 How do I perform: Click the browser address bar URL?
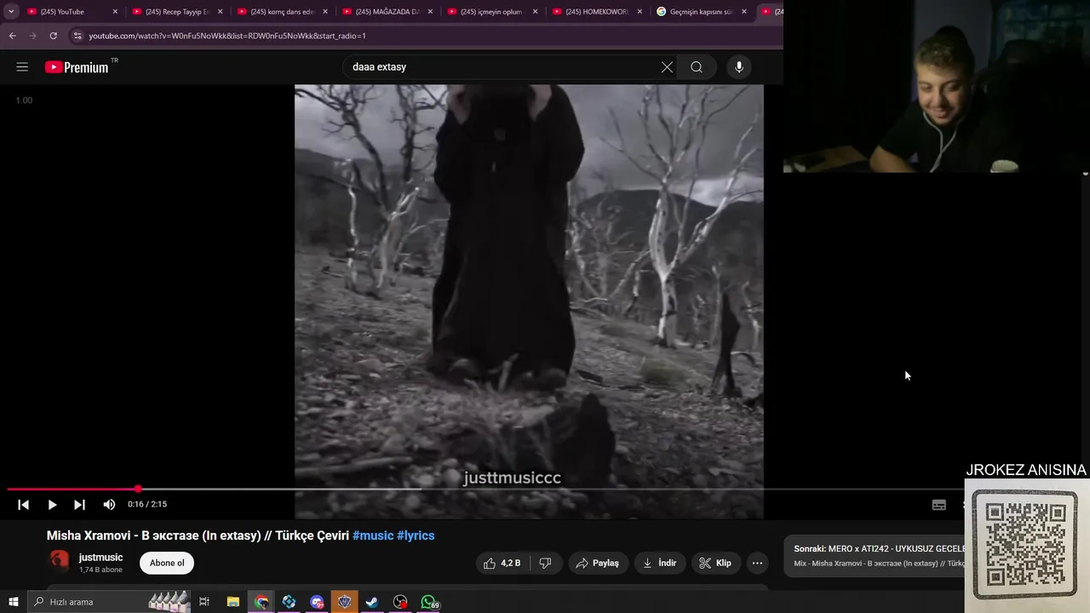227,36
